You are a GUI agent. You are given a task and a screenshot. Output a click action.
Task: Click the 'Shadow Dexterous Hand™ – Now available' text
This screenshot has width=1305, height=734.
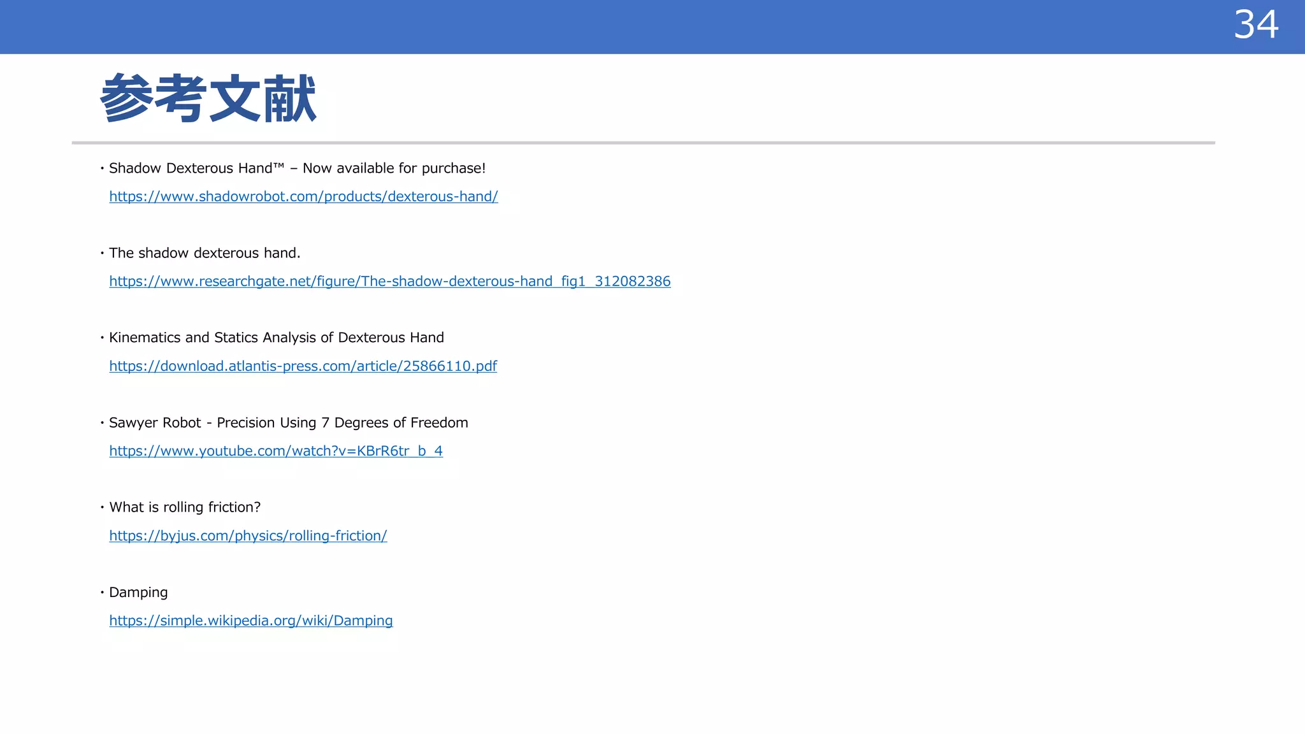(x=255, y=168)
